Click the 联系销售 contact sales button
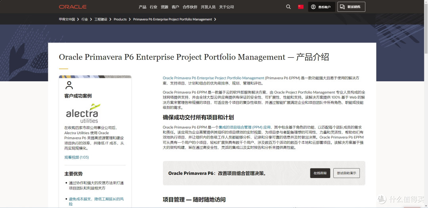 coord(351,7)
